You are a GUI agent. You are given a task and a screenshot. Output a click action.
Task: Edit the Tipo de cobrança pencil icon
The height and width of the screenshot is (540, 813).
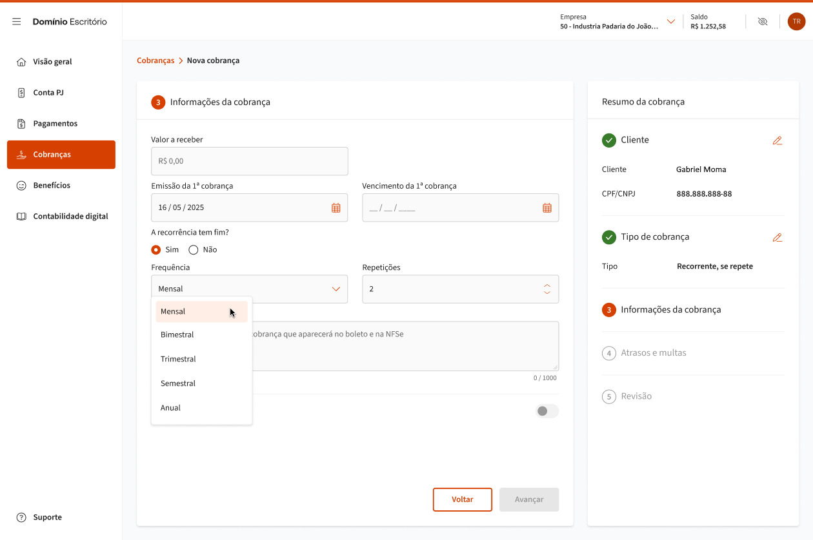pos(777,237)
